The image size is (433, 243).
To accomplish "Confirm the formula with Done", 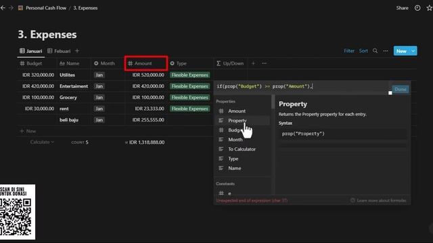I will click(x=400, y=89).
